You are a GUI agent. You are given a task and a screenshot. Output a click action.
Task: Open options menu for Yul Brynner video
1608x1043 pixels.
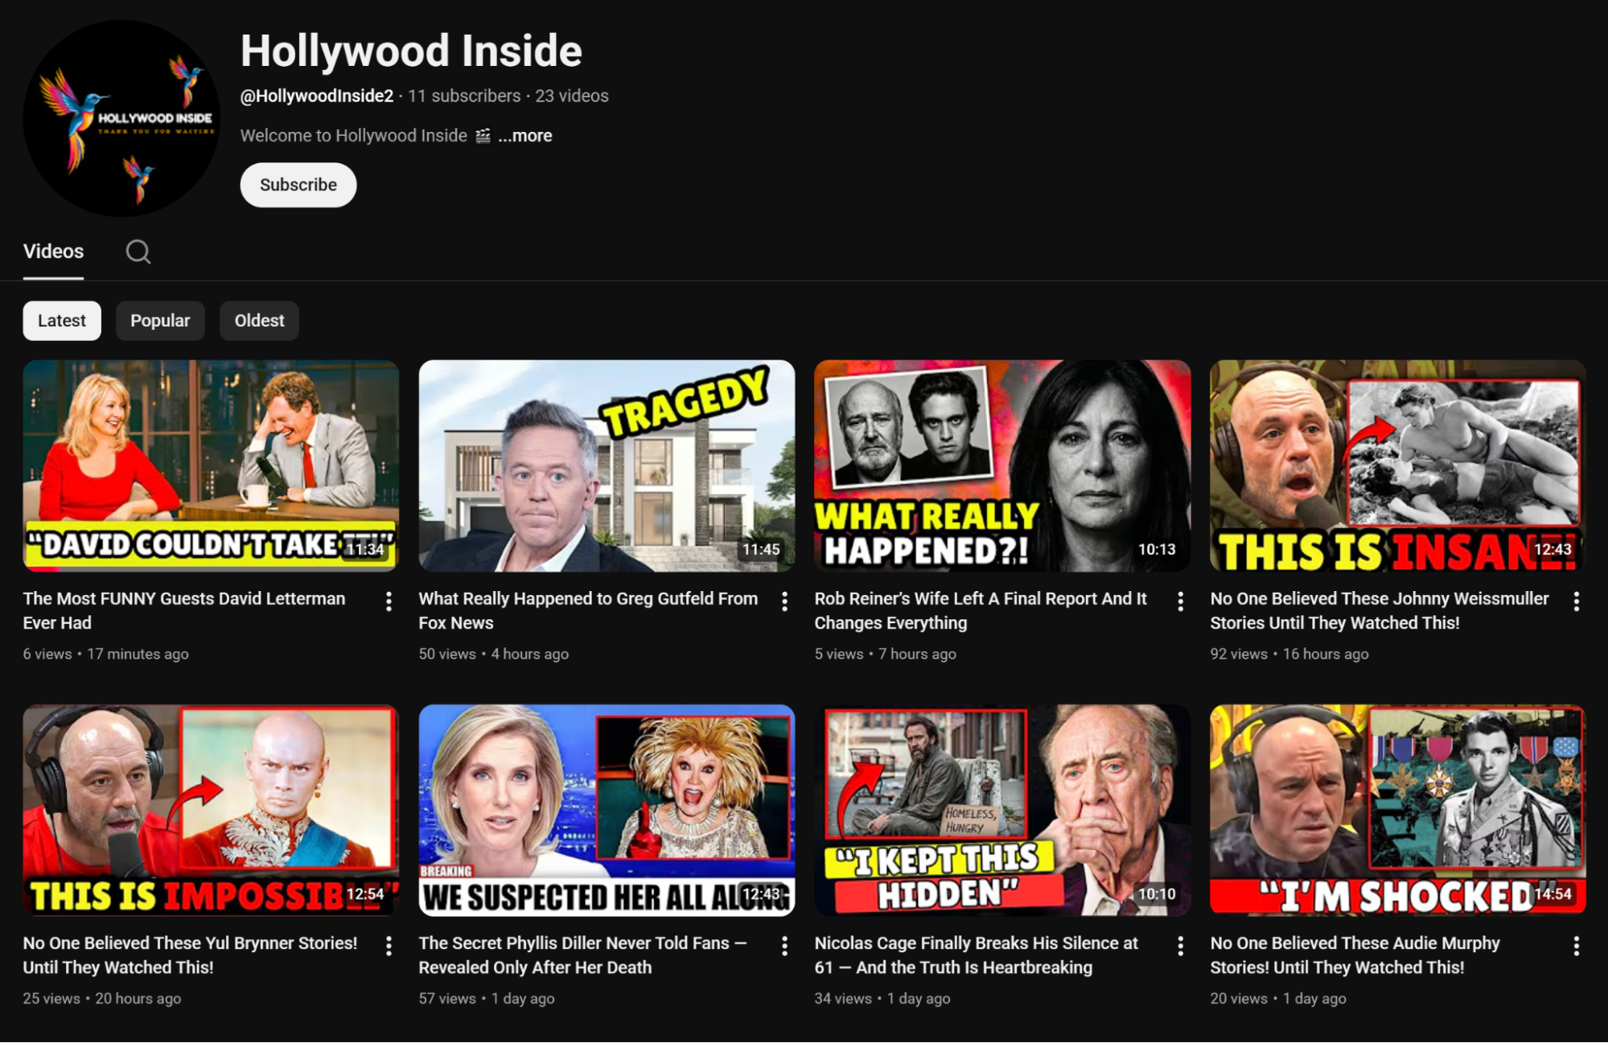(389, 946)
